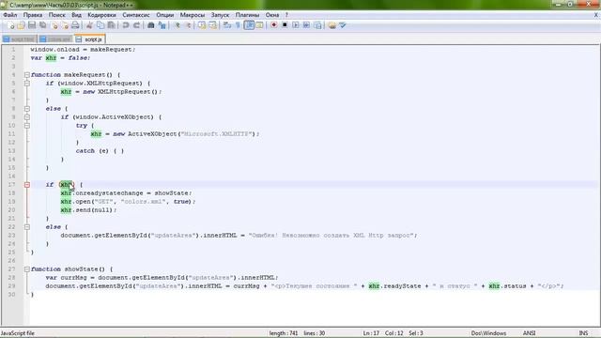
Task: Run the macro multiple times icon
Action: click(x=307, y=25)
